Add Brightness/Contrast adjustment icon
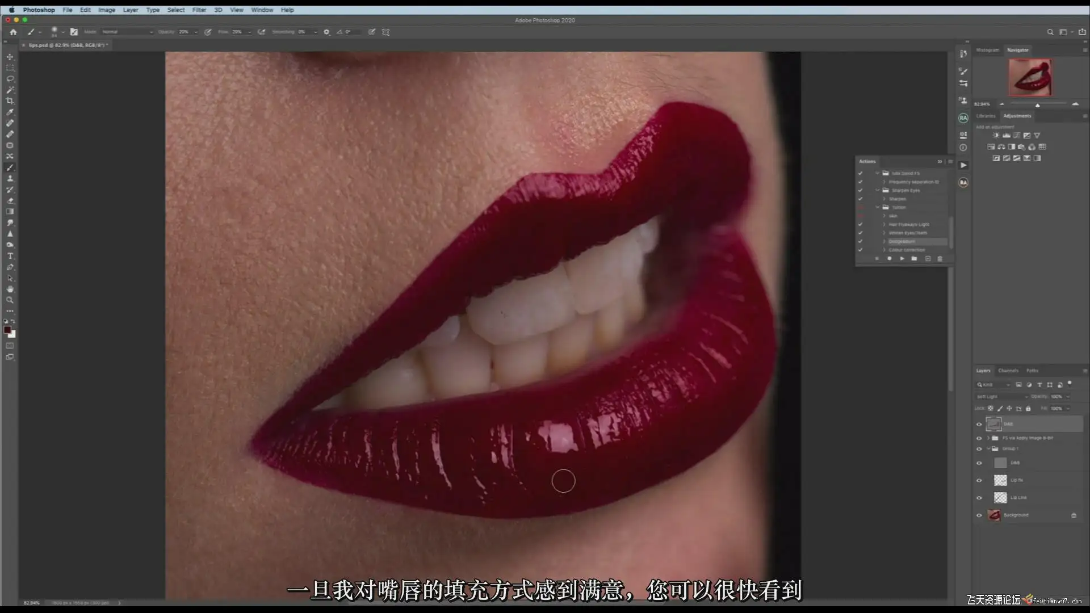This screenshot has width=1090, height=613. (996, 136)
